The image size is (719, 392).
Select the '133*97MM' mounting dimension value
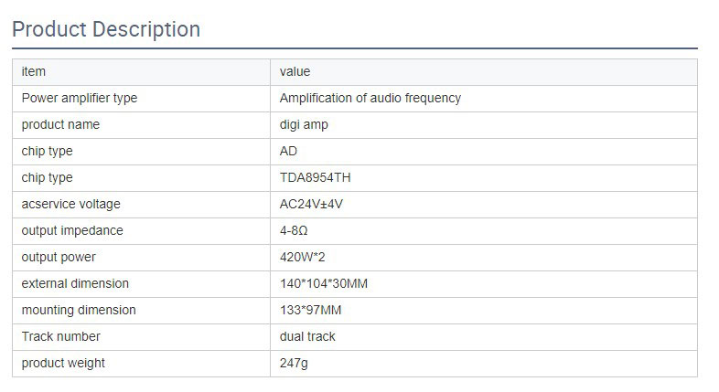(310, 310)
